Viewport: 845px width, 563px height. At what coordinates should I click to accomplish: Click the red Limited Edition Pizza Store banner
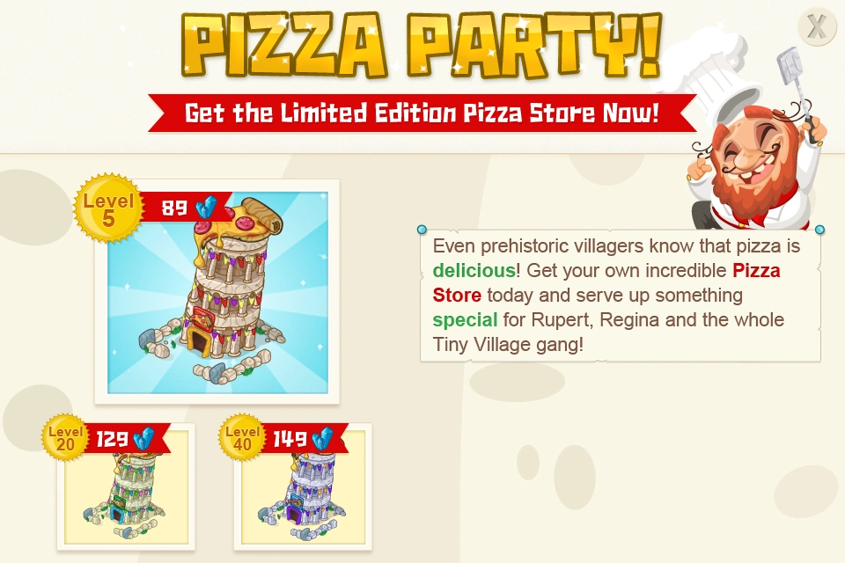[422, 113]
